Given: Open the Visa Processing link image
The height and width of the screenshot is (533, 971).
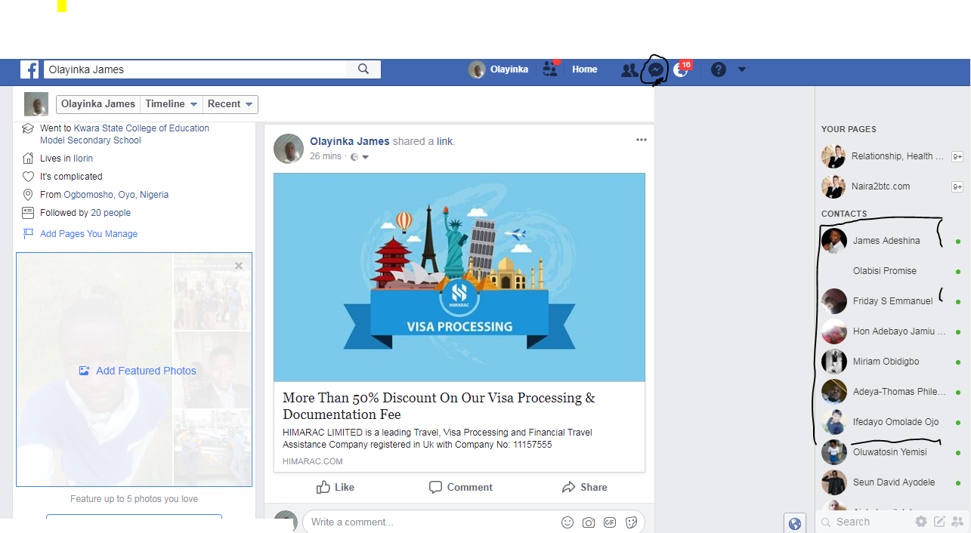Looking at the screenshot, I should point(459,277).
